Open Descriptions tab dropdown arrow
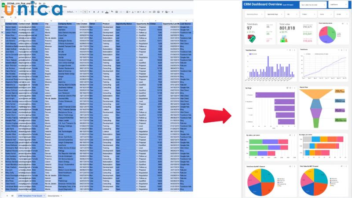 pyautogui.click(x=61, y=196)
